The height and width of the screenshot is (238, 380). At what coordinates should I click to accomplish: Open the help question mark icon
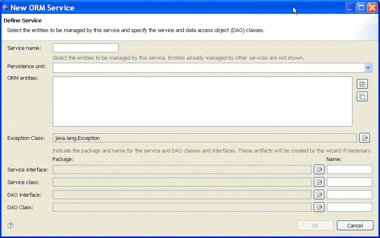[x=11, y=225]
